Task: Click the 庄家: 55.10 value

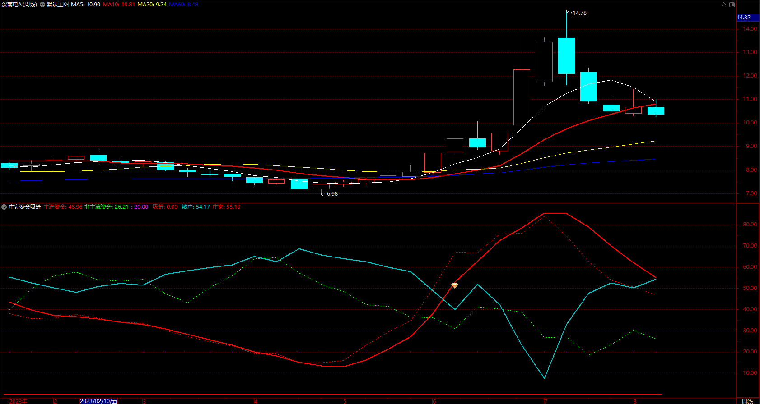Action: pos(226,207)
